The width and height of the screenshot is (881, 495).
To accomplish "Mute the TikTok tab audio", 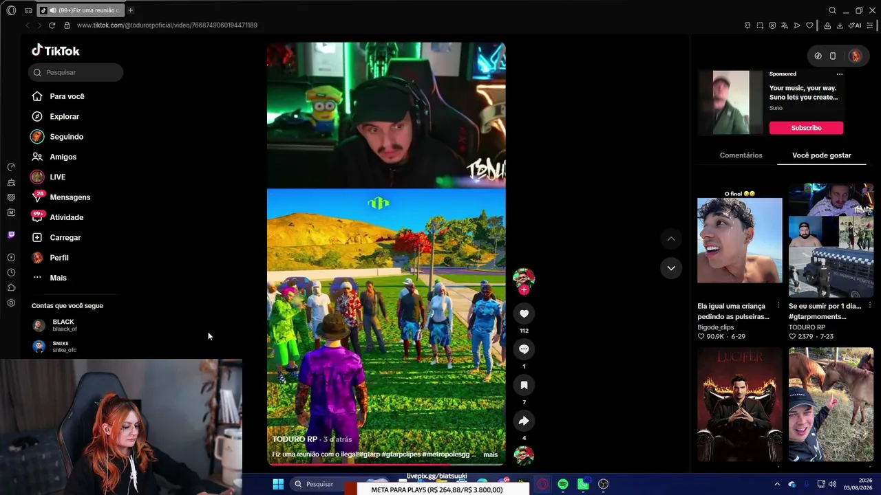I will tap(53, 10).
